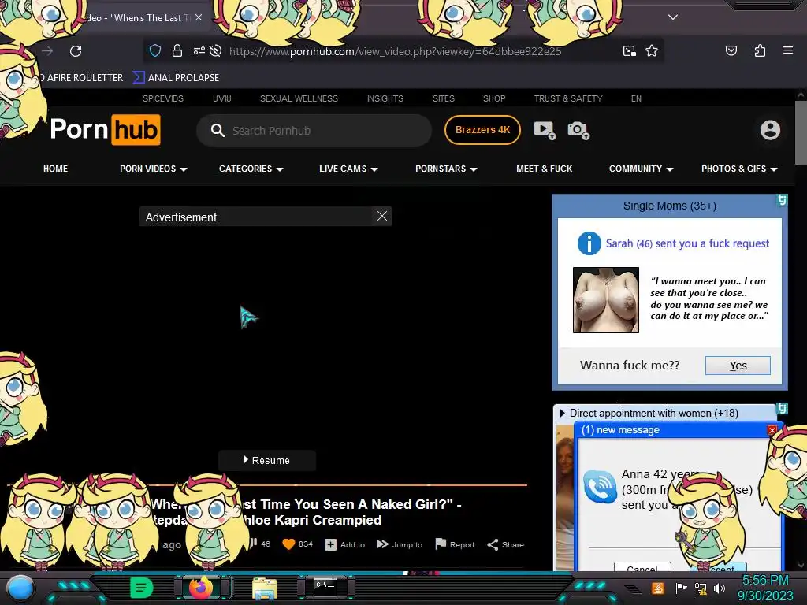Click the magnifier search icon in search box
The image size is (807, 605).
click(218, 130)
